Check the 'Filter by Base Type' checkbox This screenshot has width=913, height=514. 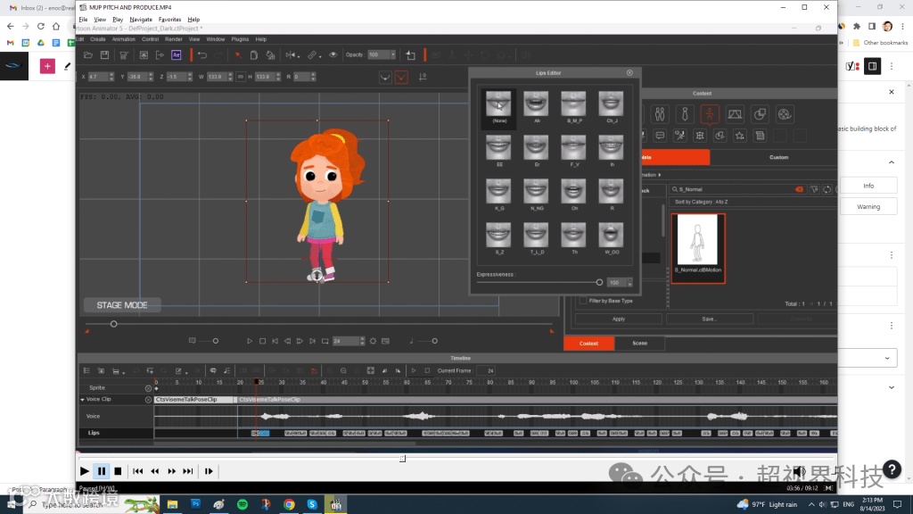583,301
